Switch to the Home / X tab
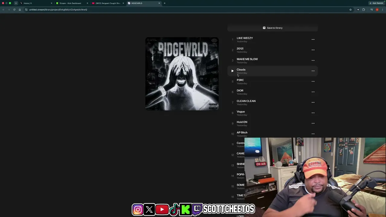Viewport: 386px width, 217px height. tap(36, 3)
